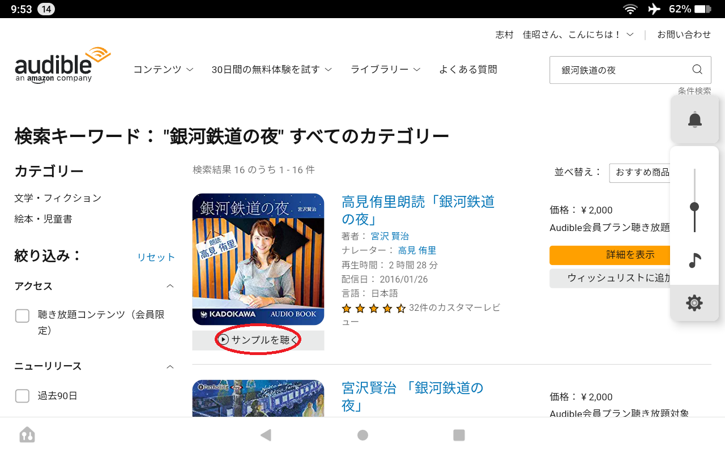Click the second result's cover thumbnail
725x453 pixels.
258,398
